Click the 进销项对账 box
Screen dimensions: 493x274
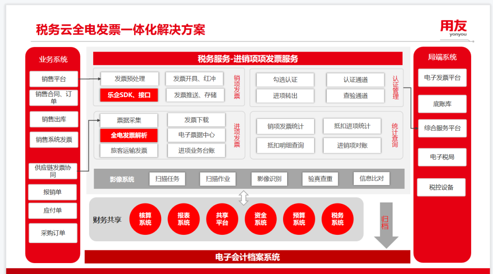pos(352,145)
